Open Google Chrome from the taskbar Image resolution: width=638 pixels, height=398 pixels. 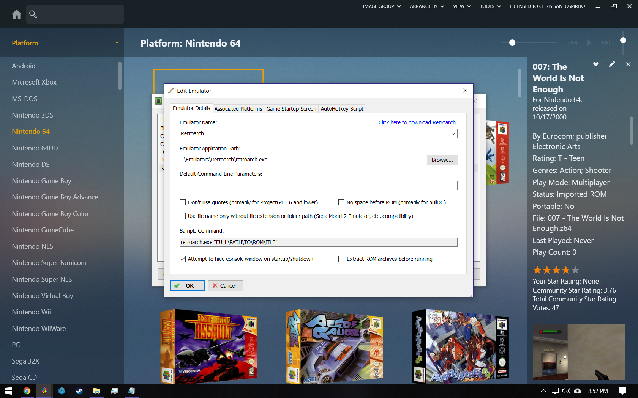(27, 391)
